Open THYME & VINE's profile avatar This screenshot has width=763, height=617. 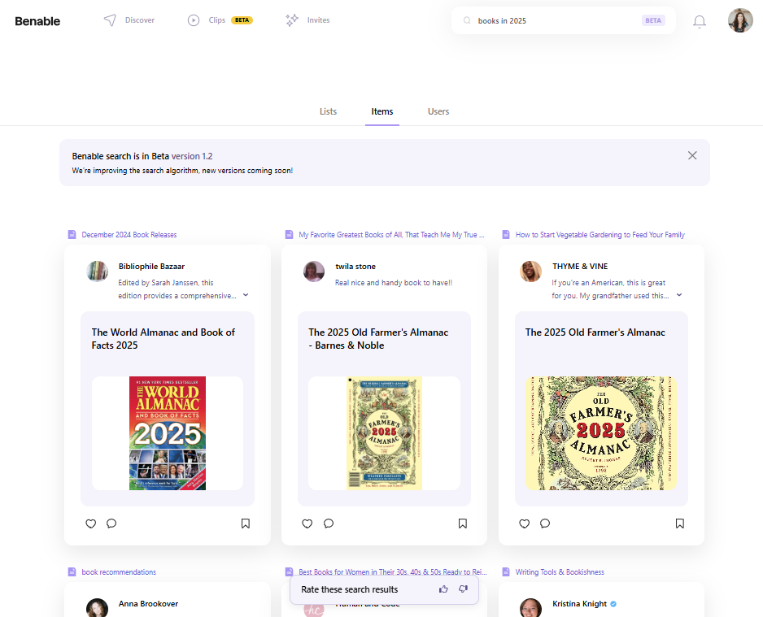pyautogui.click(x=531, y=272)
